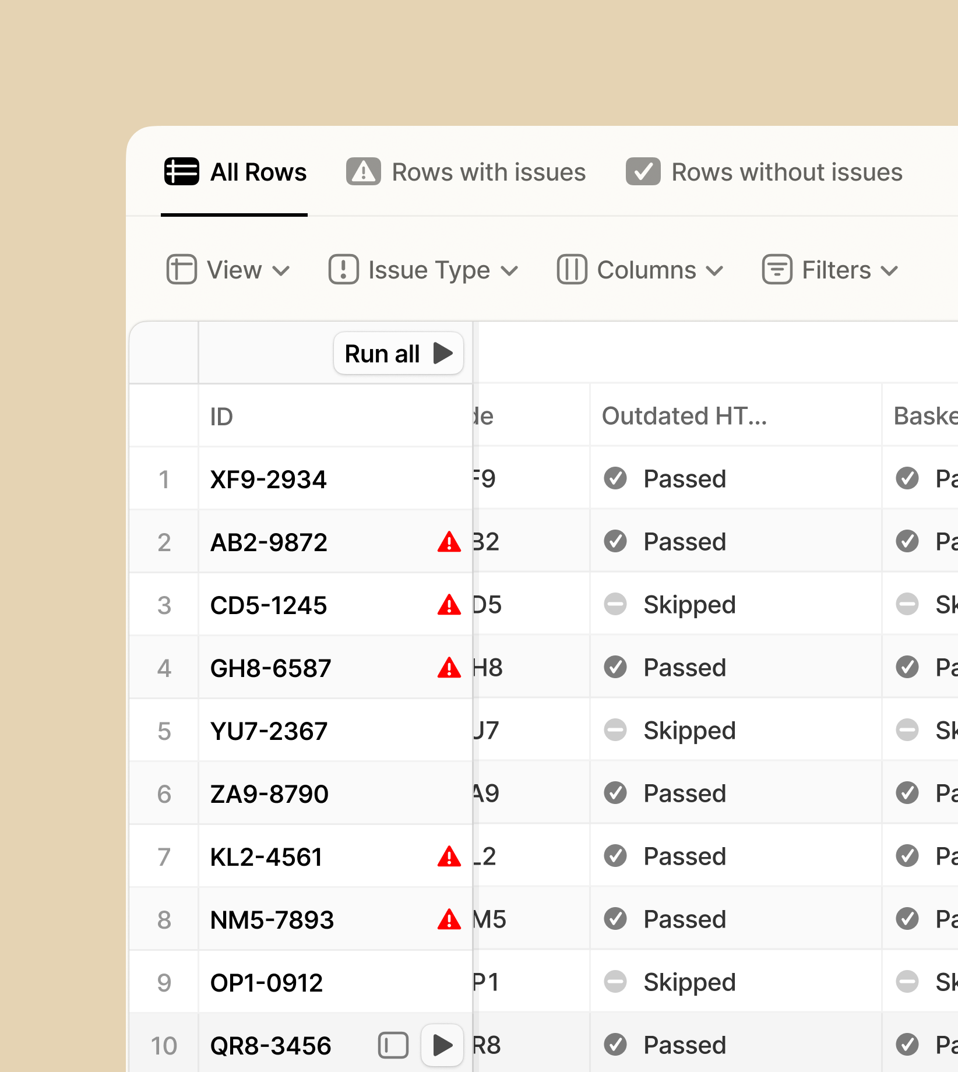Run the QR8-3456 row with its play button
Image resolution: width=958 pixels, height=1072 pixels.
pyautogui.click(x=442, y=1045)
